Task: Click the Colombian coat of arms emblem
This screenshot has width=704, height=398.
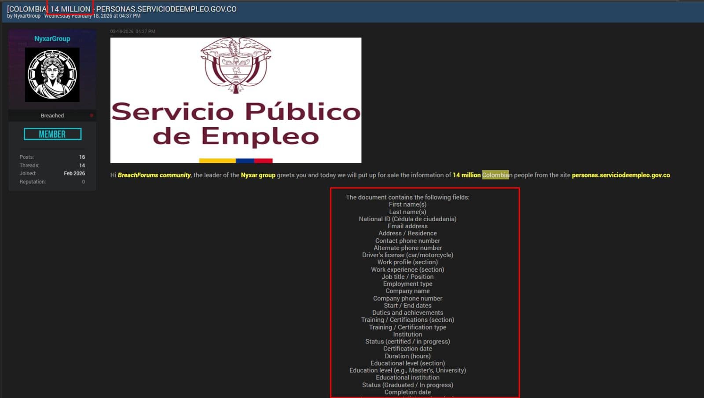Action: pos(235,65)
